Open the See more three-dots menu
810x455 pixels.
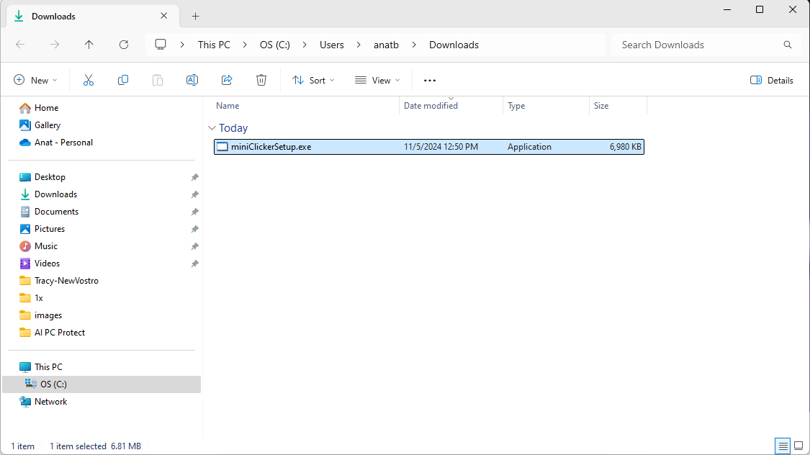coord(430,80)
